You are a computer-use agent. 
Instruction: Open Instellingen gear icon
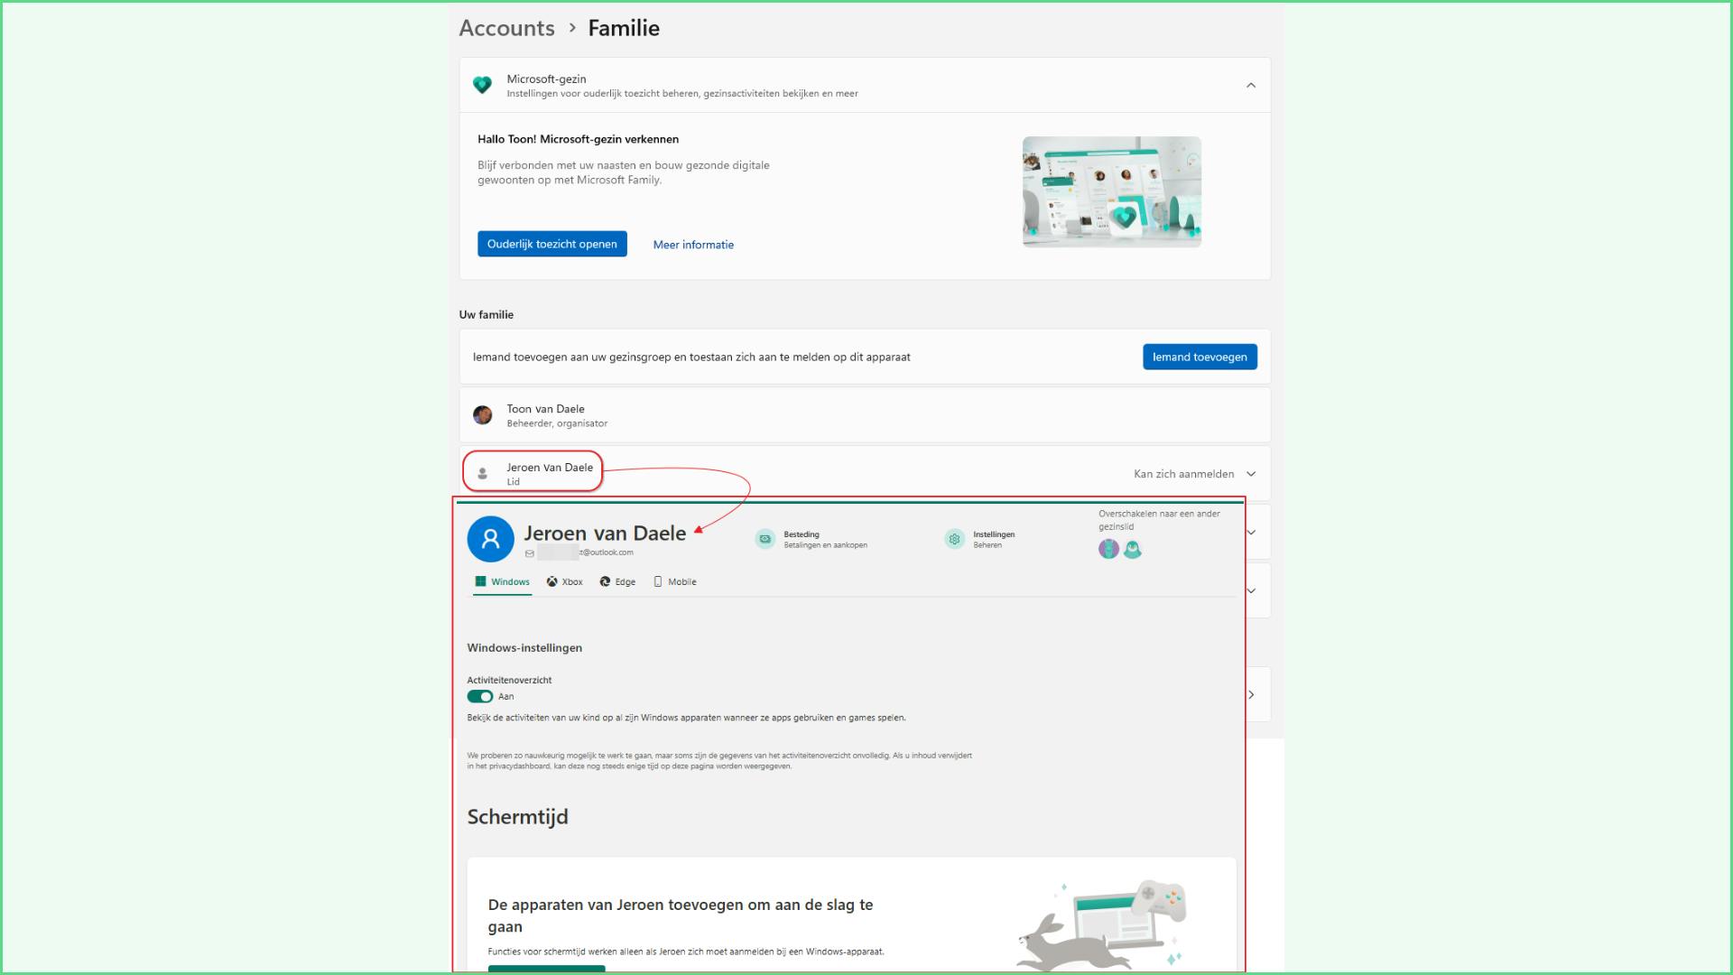coord(954,539)
